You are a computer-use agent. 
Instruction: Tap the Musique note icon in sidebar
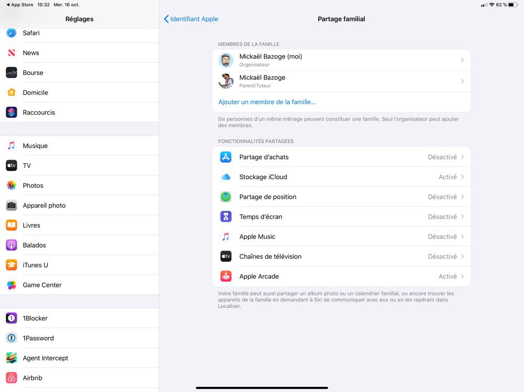[x=12, y=145]
